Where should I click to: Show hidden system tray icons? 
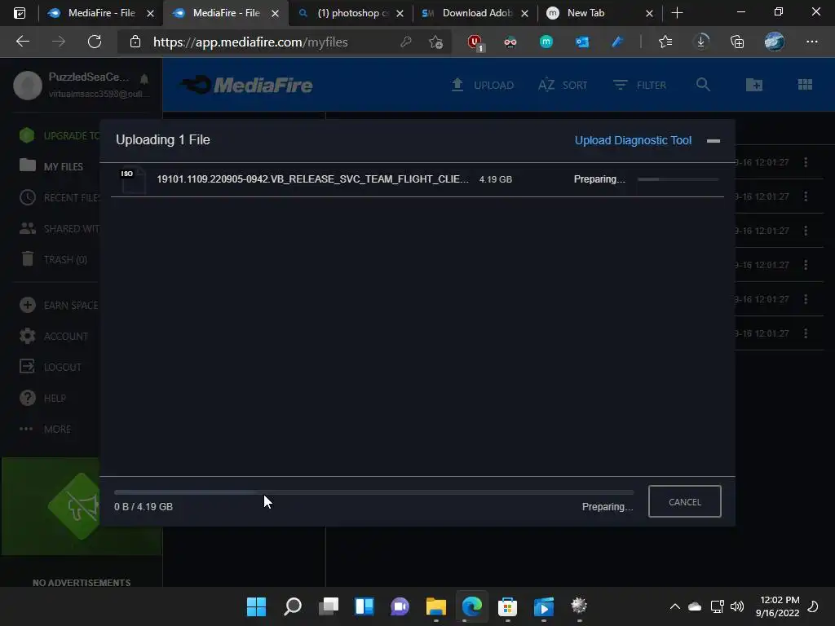click(x=674, y=606)
